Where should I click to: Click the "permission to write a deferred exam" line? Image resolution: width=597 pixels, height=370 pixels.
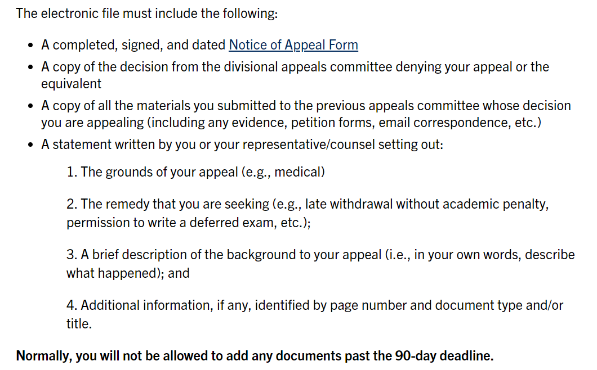tap(189, 222)
